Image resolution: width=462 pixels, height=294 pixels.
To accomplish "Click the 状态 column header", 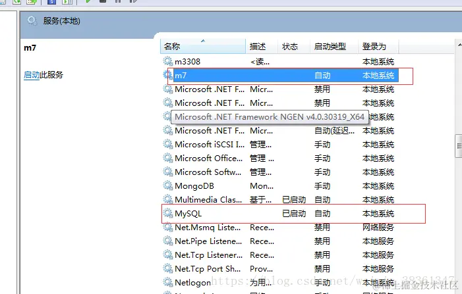I will click(x=294, y=47).
